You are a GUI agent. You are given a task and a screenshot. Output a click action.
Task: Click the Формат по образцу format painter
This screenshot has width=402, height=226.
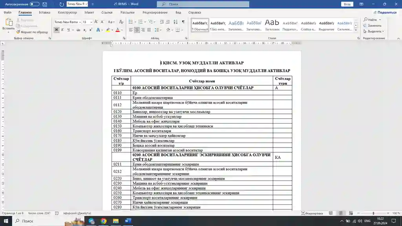[31, 32]
